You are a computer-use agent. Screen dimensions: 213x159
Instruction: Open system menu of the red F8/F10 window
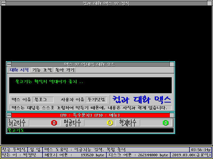click(9, 115)
